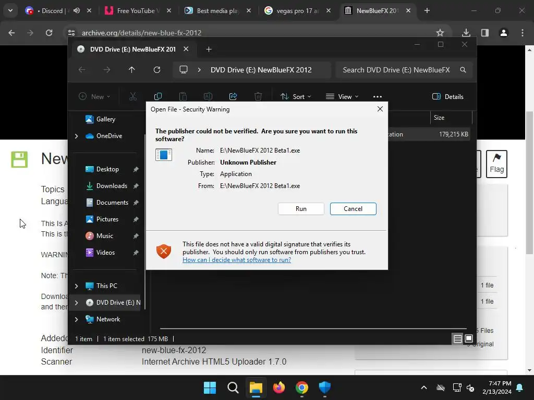
Task: Click the Copy icon in Explorer toolbar
Action: (158, 96)
